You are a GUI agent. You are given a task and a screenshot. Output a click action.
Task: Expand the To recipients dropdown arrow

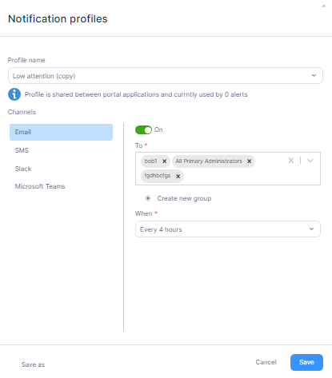310,161
